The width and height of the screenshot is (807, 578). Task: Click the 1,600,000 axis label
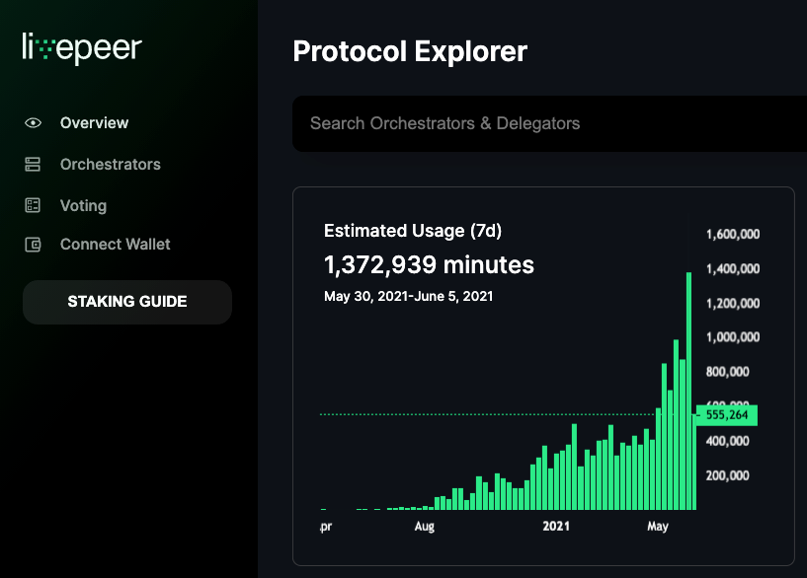[733, 235]
